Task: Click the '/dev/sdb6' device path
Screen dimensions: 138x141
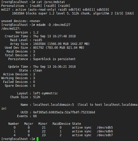Action: pyautogui.click(x=105, y=131)
